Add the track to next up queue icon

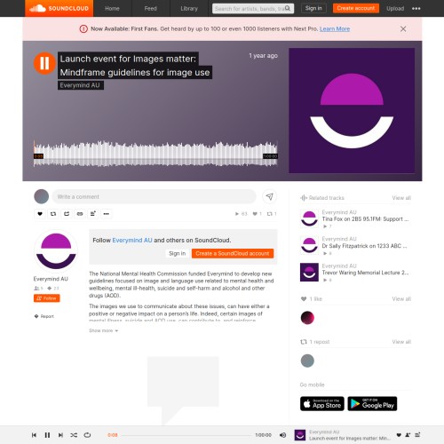coord(93,214)
